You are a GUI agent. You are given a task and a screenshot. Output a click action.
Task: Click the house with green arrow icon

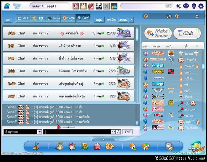(133, 146)
